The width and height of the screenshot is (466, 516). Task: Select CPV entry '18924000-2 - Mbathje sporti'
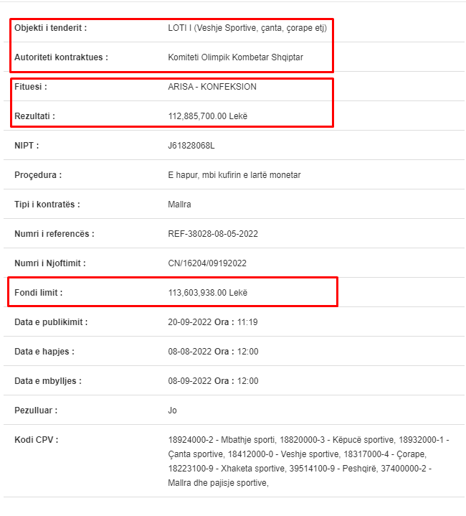222,440
